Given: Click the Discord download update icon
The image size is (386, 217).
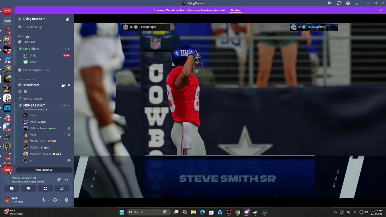Looking at the screenshot, I should click(x=357, y=3).
